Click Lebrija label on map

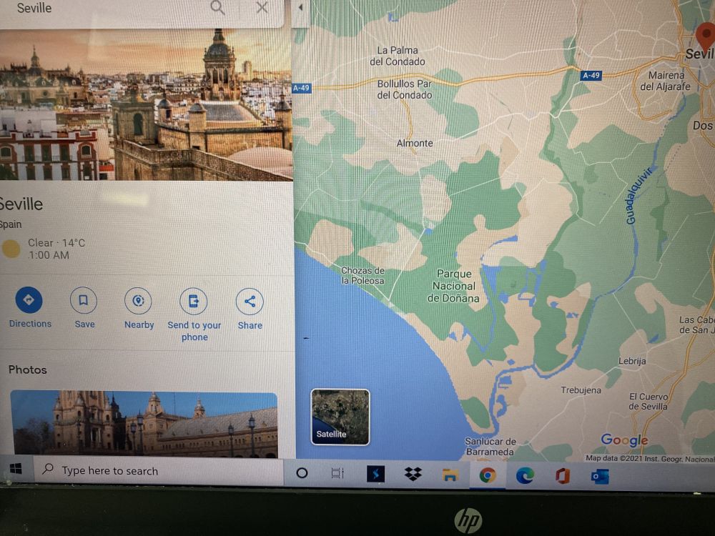pyautogui.click(x=632, y=361)
